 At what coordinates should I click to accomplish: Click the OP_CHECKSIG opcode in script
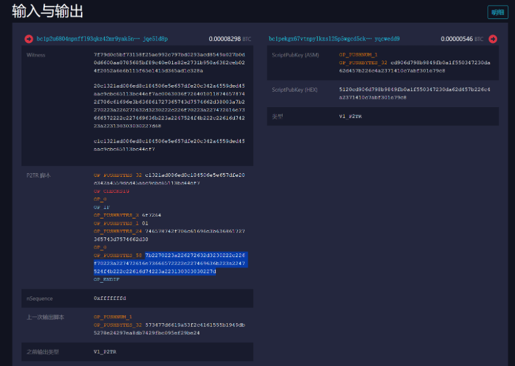[111, 191]
